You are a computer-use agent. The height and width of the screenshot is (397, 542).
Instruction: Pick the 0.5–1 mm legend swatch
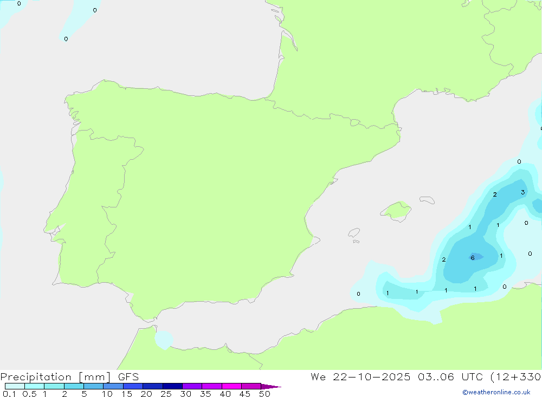point(34,386)
